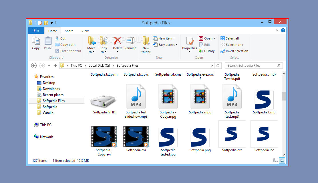Screen dimensions: 318x183
Task: Open the recent locations dropdown
Action: point(49,66)
